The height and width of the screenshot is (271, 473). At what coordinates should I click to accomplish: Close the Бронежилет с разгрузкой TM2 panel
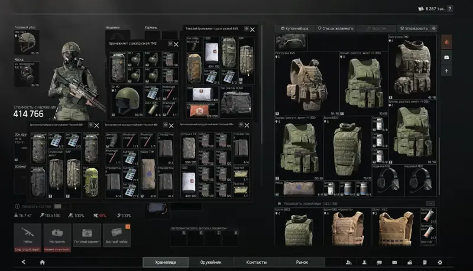[x=176, y=44]
